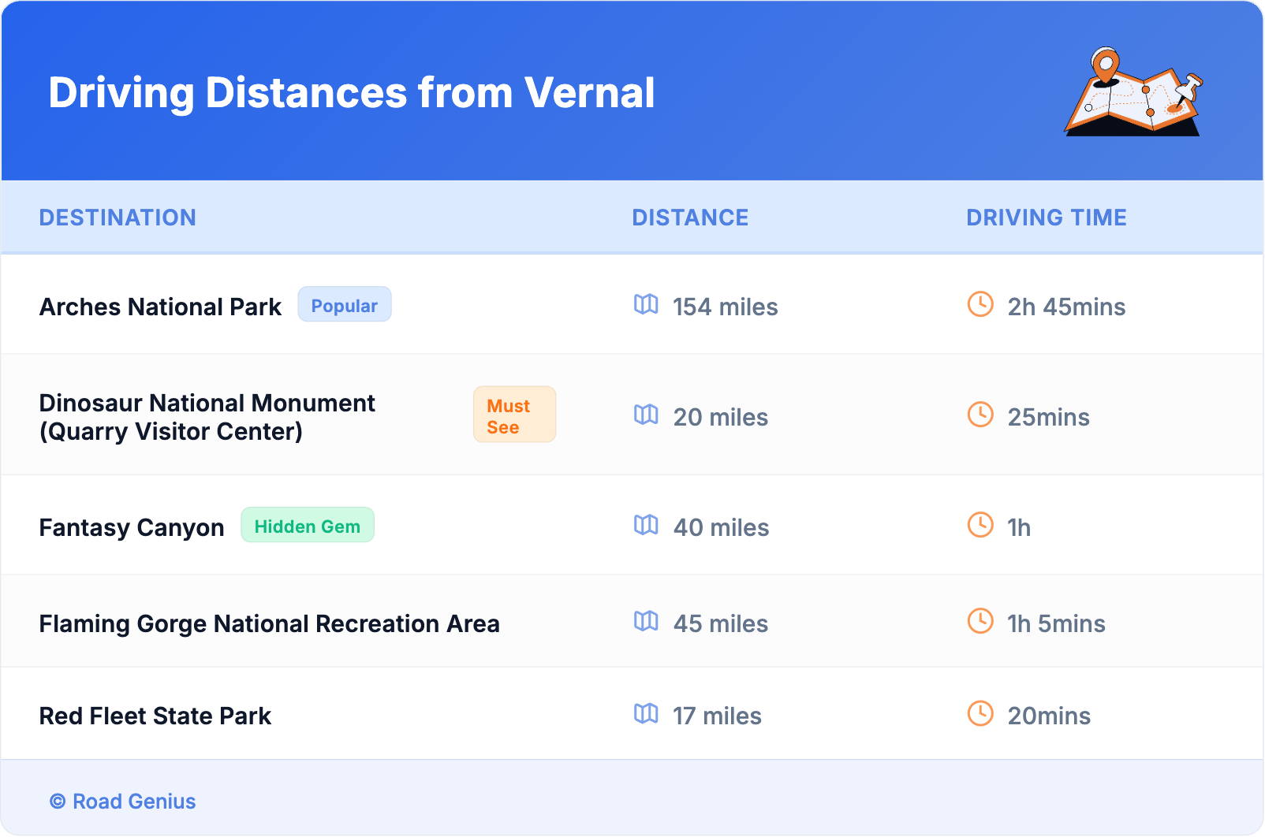Click the Popular badge
The height and width of the screenshot is (837, 1265).
point(344,305)
